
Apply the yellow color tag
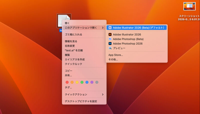[77, 82]
